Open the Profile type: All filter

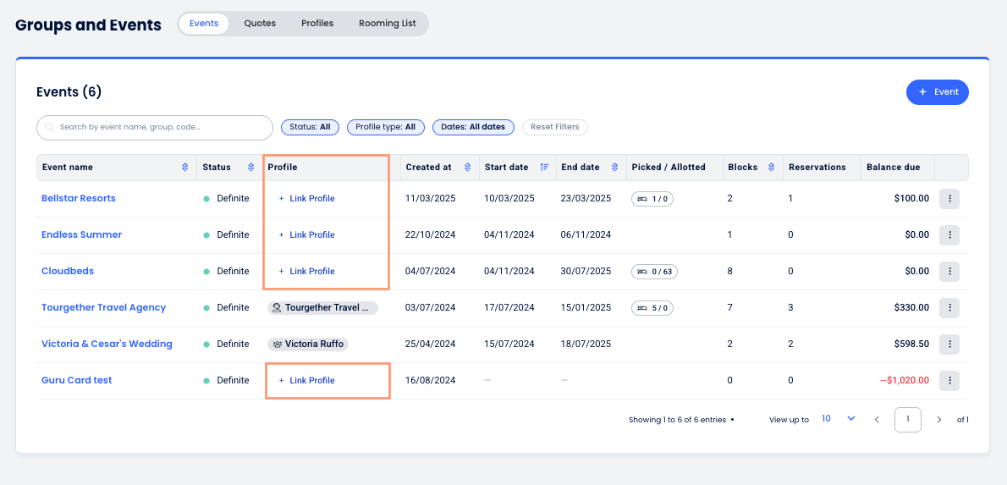385,127
